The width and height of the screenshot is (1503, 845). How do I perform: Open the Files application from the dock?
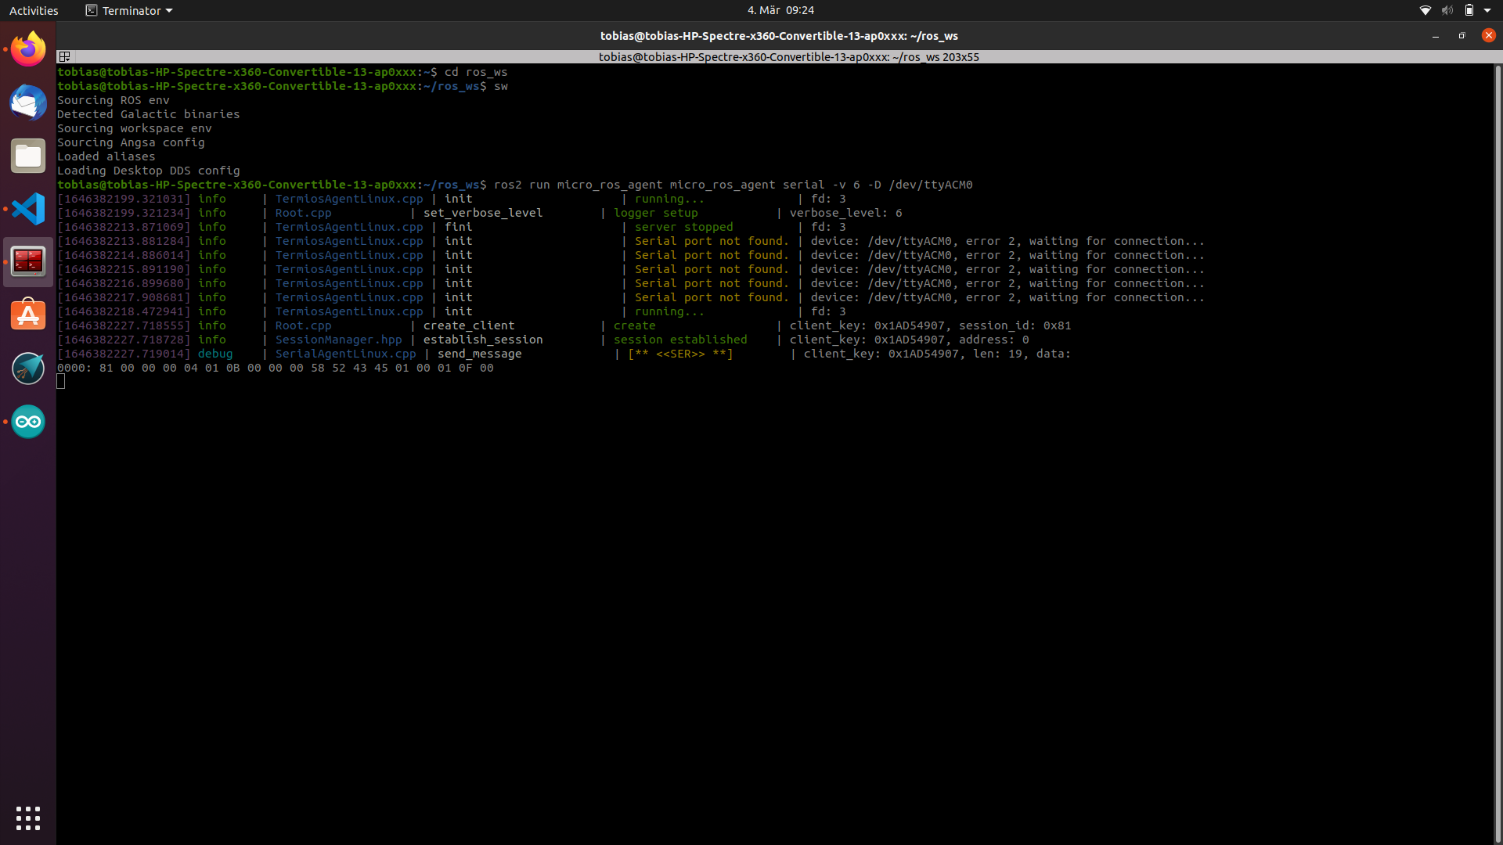[x=27, y=156]
